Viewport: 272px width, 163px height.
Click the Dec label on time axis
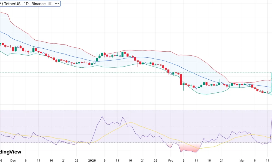click(x=13, y=161)
